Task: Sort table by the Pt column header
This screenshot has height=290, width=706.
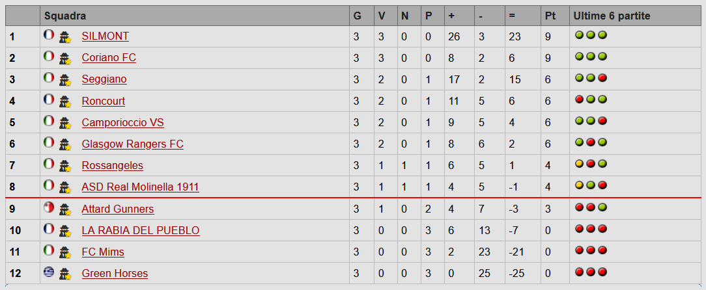Action: pyautogui.click(x=551, y=16)
